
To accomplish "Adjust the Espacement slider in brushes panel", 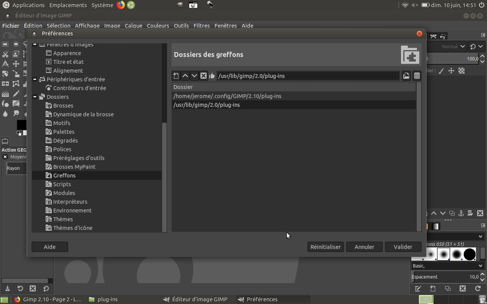I will [x=446, y=277].
